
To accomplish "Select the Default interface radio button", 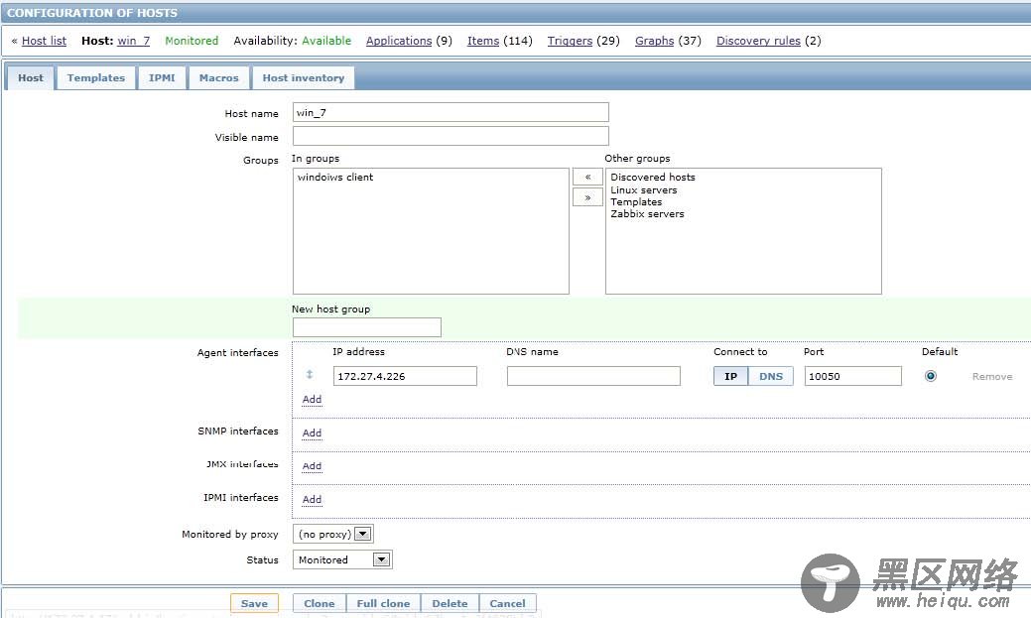I will pos(931,376).
